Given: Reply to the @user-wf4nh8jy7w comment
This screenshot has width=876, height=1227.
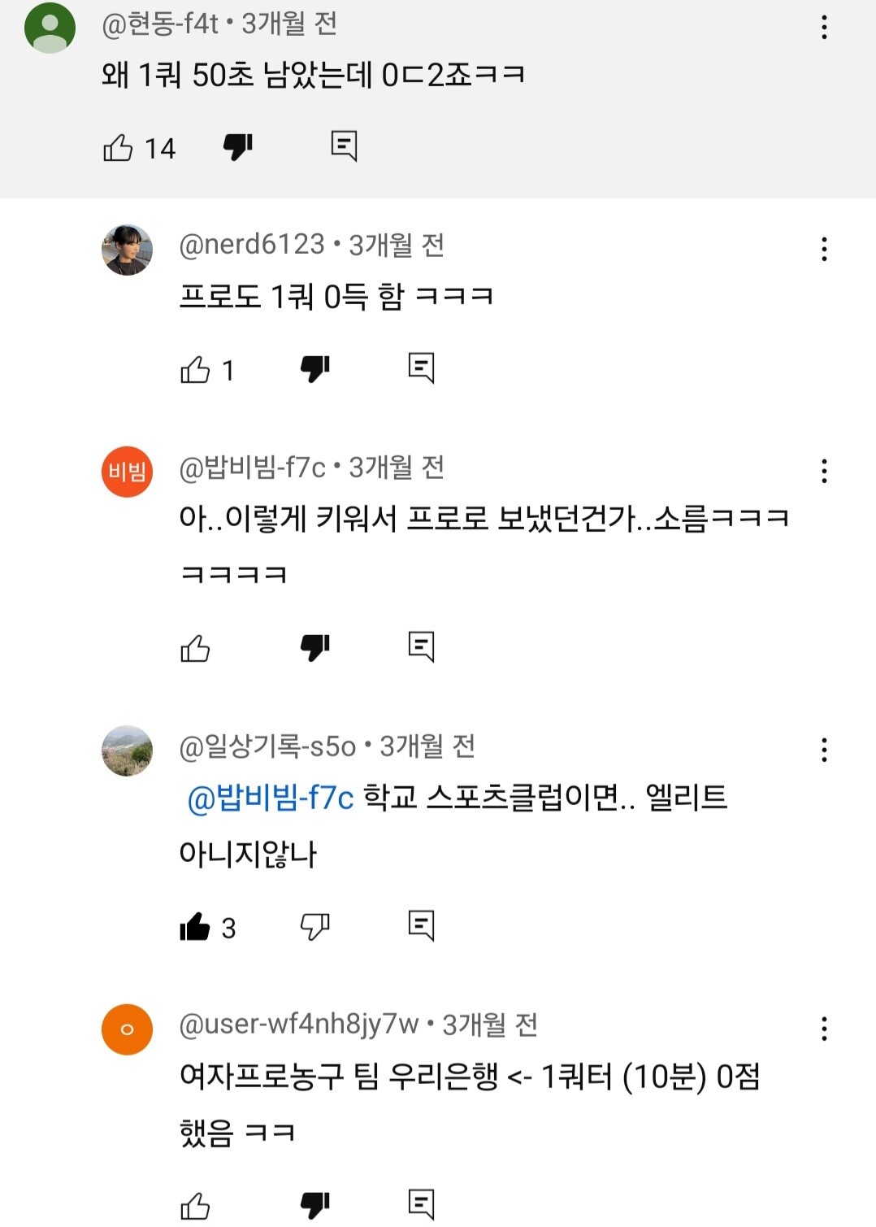Looking at the screenshot, I should click(422, 1205).
